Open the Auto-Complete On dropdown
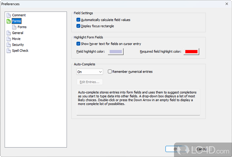Screen dimensions: 232x157 click(x=90, y=72)
